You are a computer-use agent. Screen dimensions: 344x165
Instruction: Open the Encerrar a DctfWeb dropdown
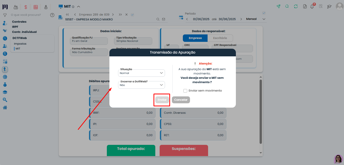pos(142,85)
